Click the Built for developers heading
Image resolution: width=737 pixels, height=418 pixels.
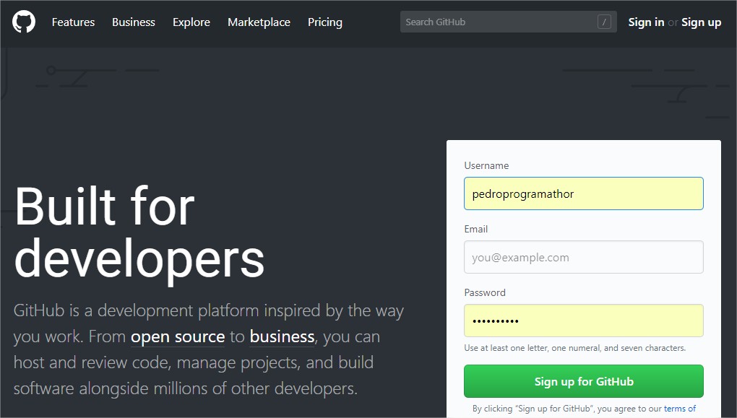coord(141,231)
